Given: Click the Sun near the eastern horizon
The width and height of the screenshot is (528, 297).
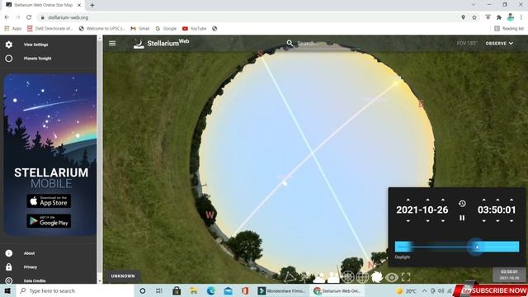Looking at the screenshot, I should point(398,82).
